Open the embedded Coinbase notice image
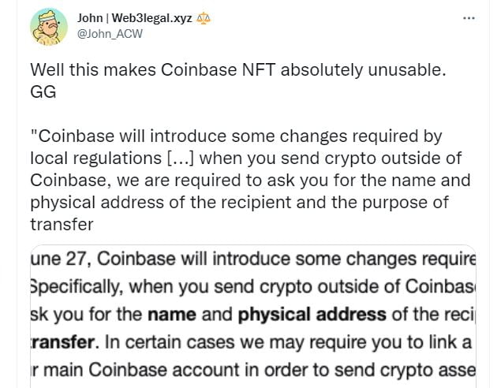497x388 pixels. click(253, 316)
